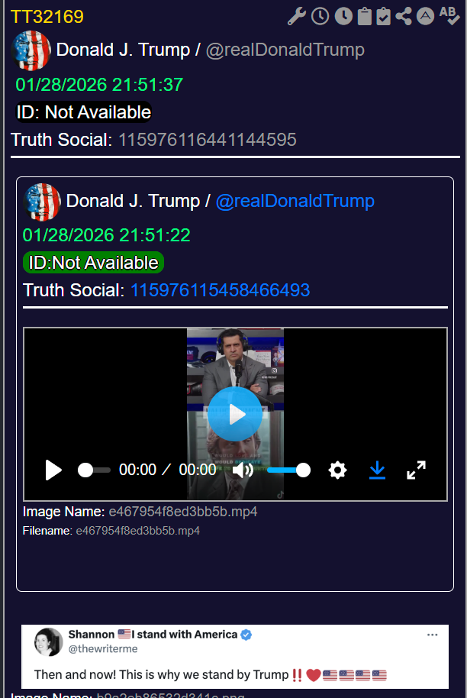This screenshot has height=698, width=467.
Task: Open the three-dot menu on Shannon's post
Action: point(433,635)
